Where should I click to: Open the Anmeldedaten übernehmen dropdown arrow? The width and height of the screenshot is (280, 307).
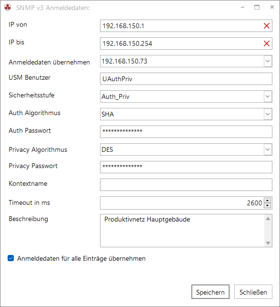point(268,61)
